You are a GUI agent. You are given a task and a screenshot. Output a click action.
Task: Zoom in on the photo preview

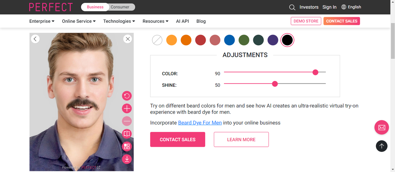tap(127, 108)
